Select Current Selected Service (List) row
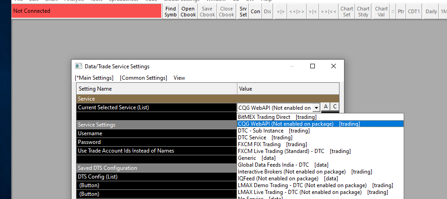 [156, 107]
